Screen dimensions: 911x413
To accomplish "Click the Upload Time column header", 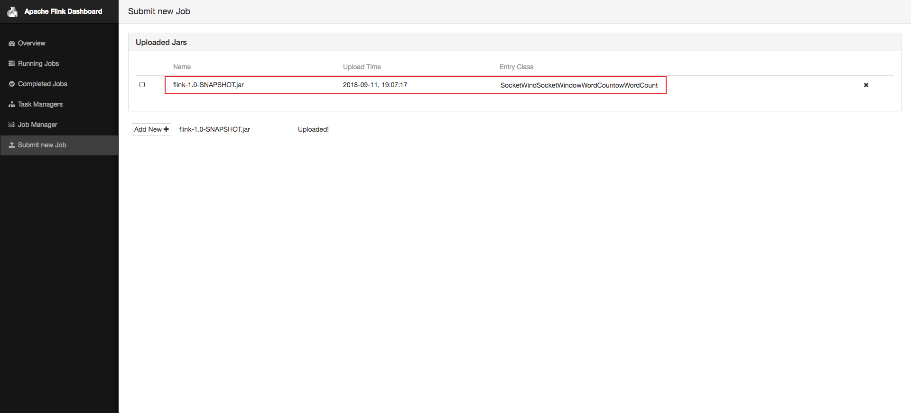I will pyautogui.click(x=362, y=67).
